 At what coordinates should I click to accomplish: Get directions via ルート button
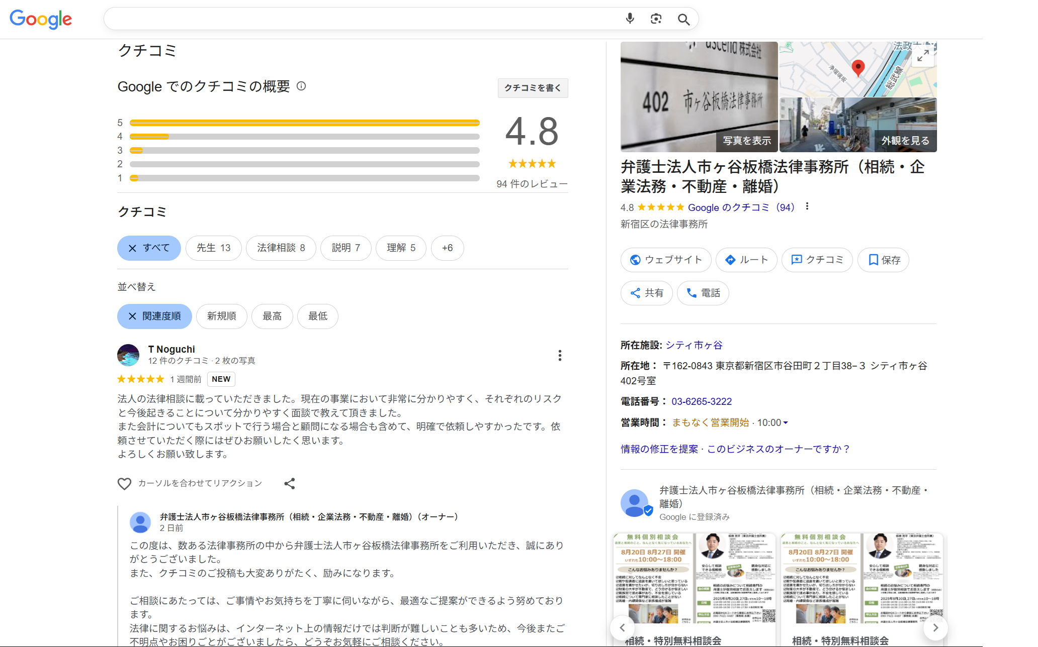coord(746,260)
